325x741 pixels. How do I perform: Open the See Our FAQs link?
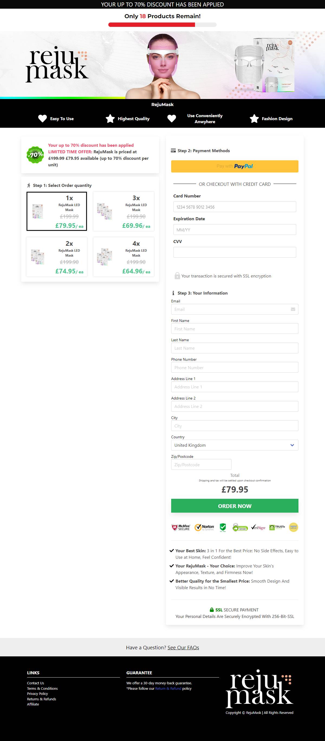183,647
